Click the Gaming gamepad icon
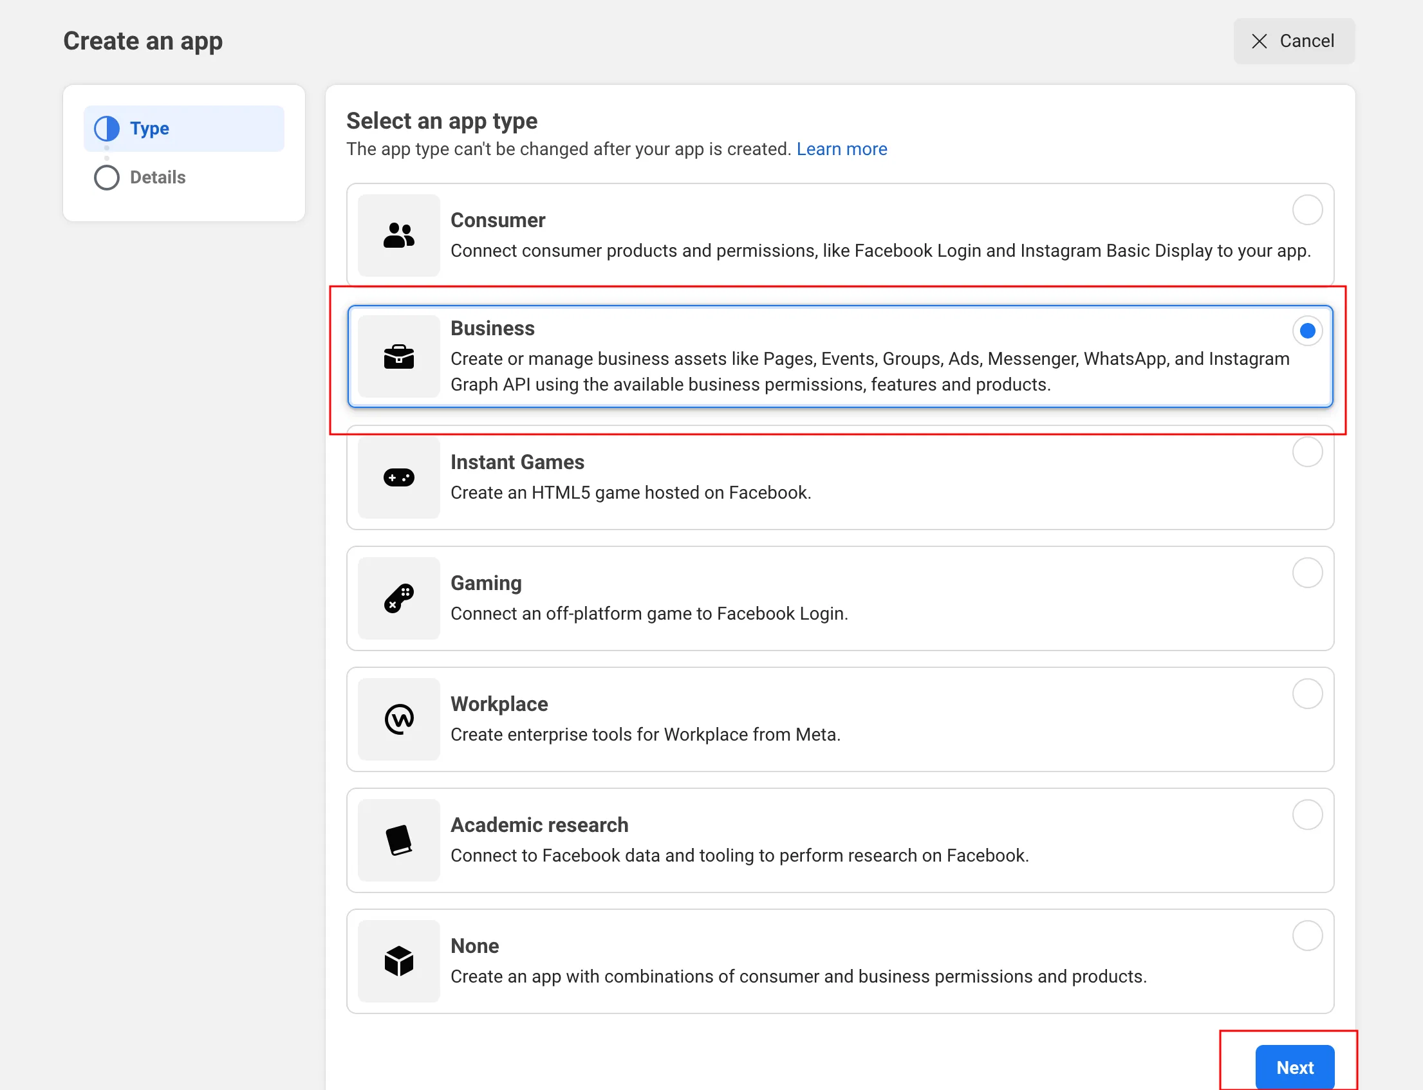 [x=398, y=598]
